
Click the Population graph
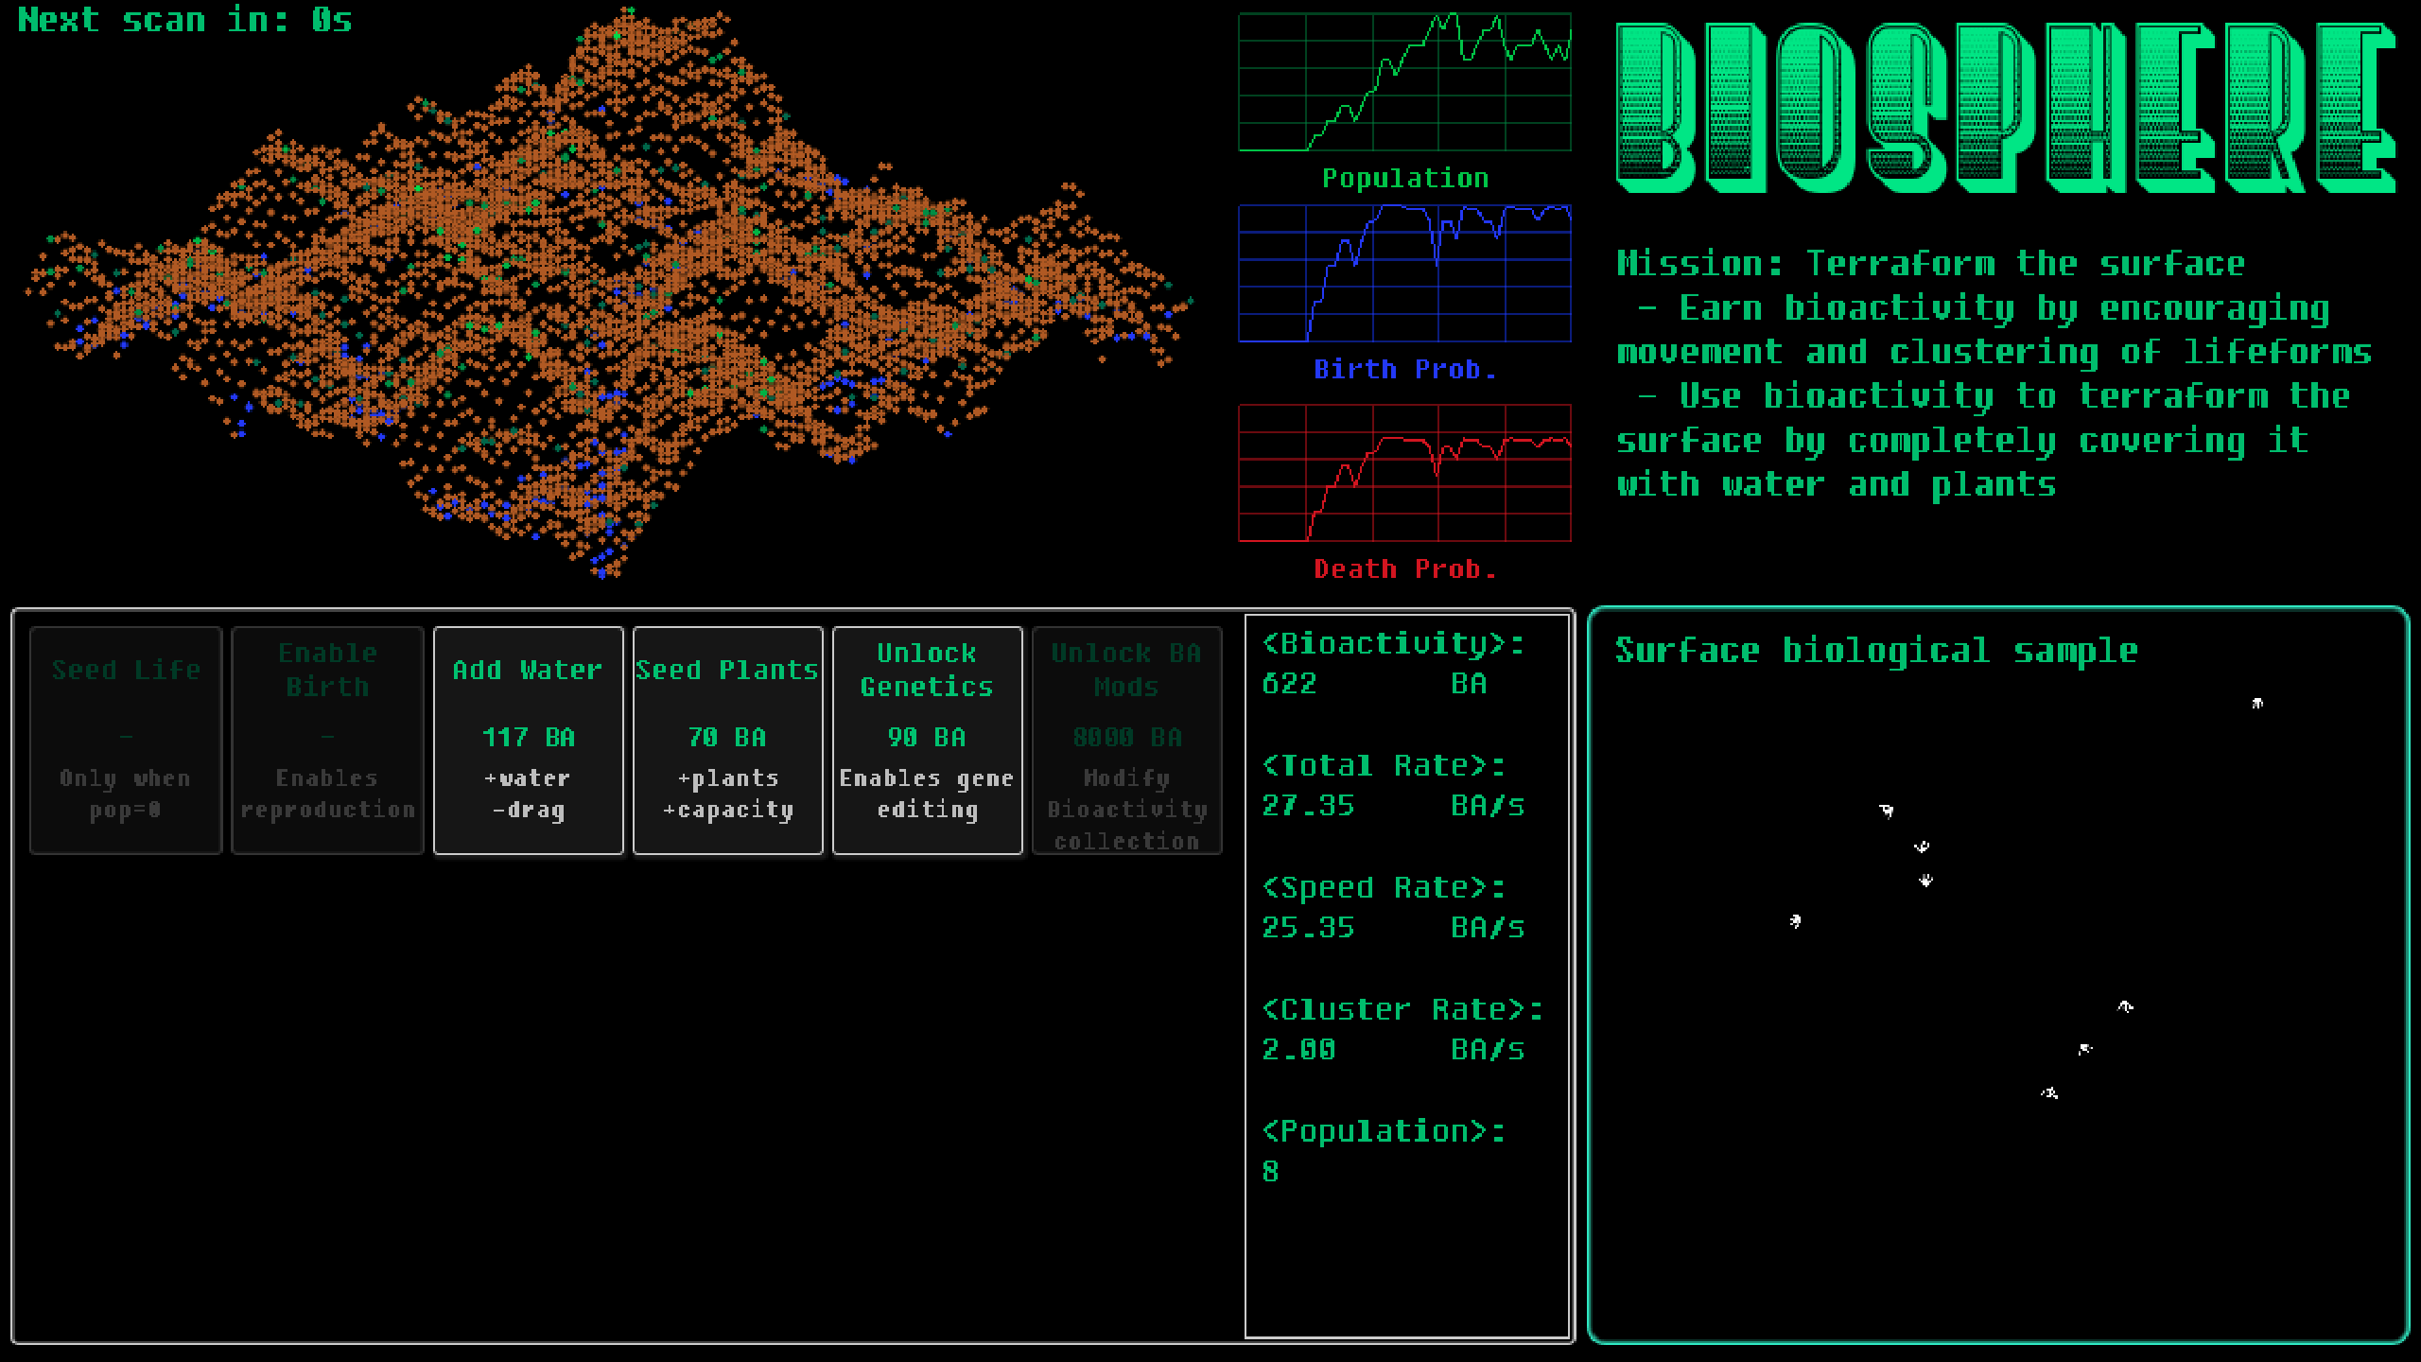pyautogui.click(x=1404, y=82)
